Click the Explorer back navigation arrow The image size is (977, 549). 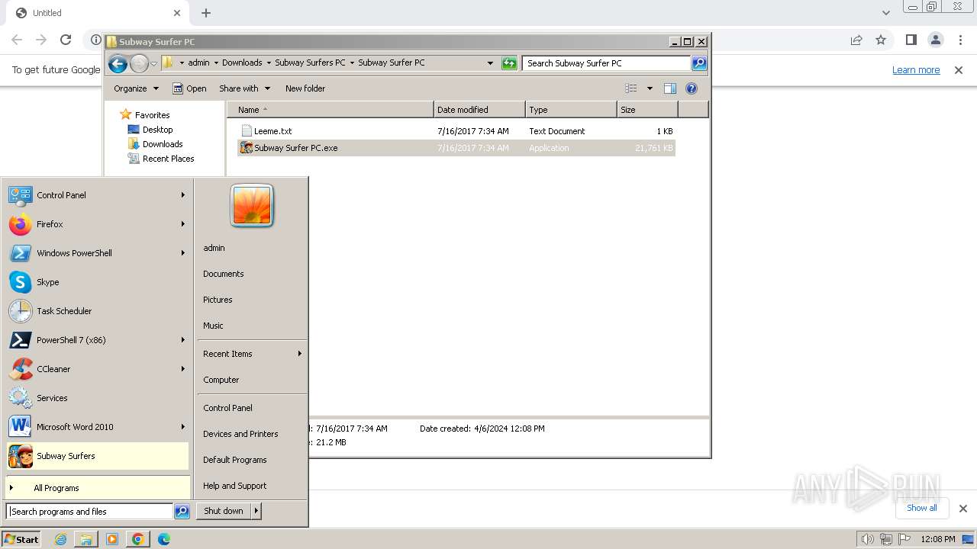[118, 63]
